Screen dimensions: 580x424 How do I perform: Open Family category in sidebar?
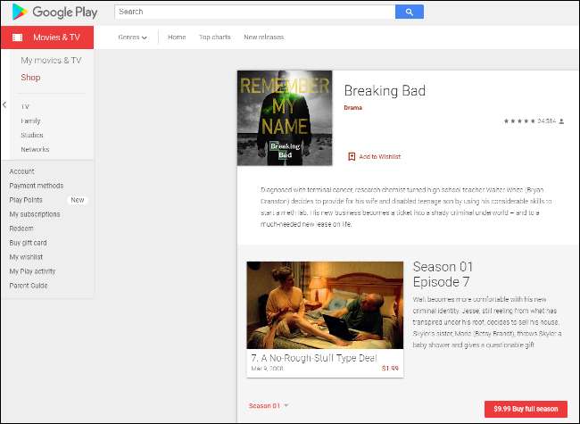[x=30, y=121]
